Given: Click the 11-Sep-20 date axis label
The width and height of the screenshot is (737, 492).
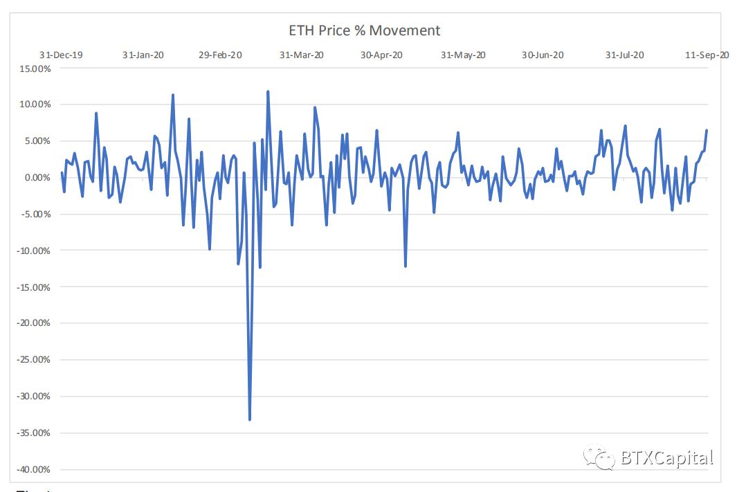Looking at the screenshot, I should [x=707, y=55].
